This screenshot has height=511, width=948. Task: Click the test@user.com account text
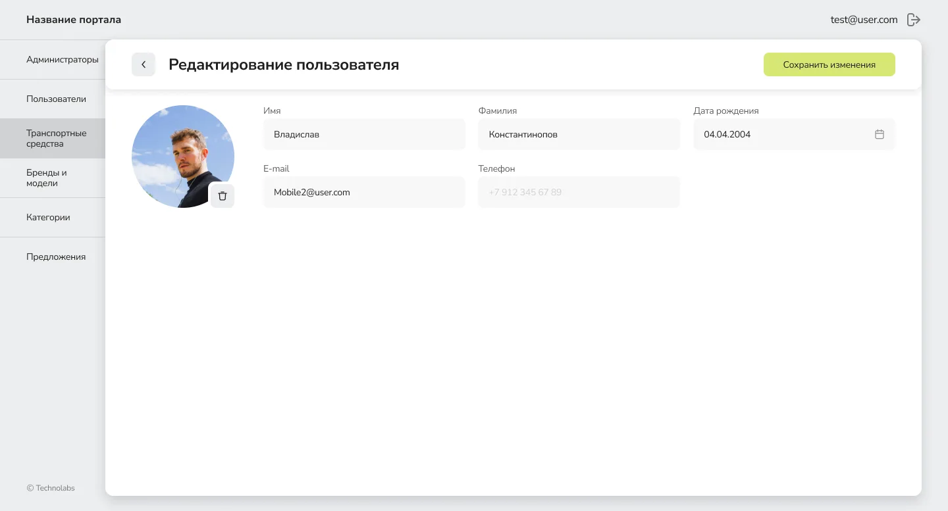[864, 20]
